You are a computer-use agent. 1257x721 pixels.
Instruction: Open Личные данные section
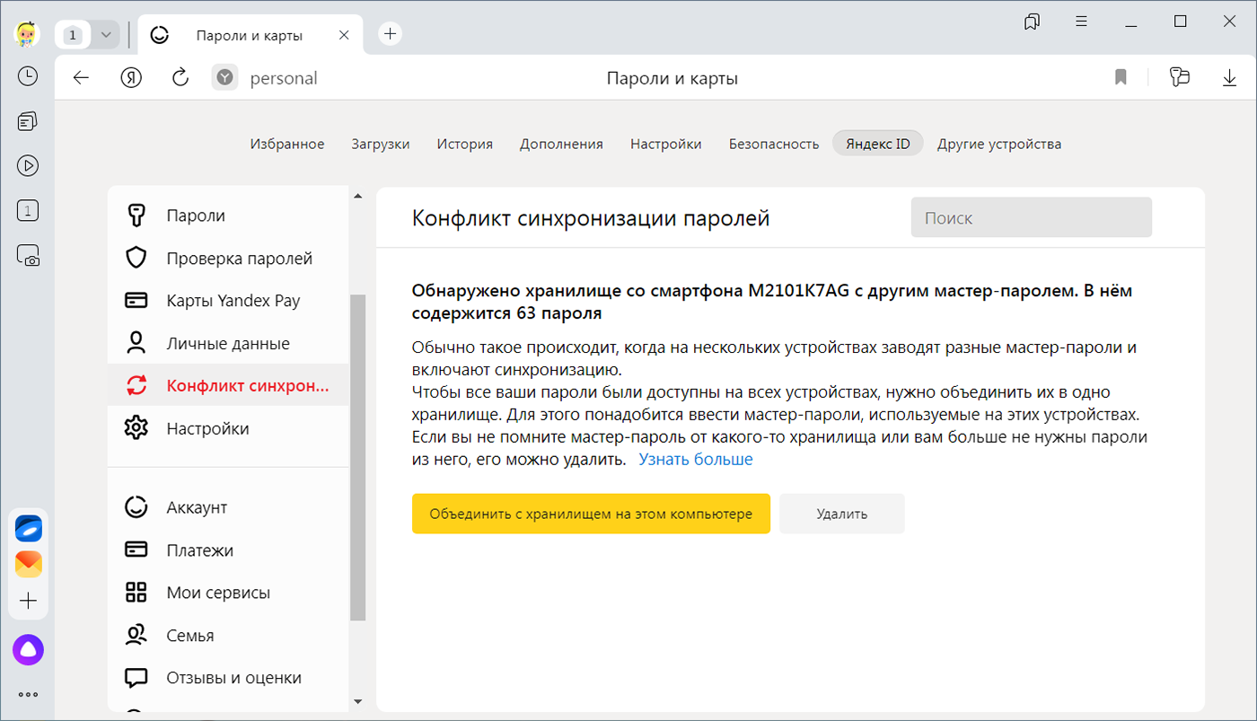[228, 344]
